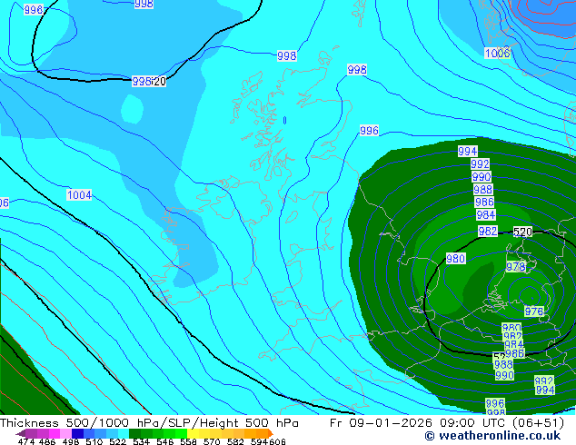Viewport: 576px width, 445px height.
Task: Click the 1006 isobar label
Action: 497,54
